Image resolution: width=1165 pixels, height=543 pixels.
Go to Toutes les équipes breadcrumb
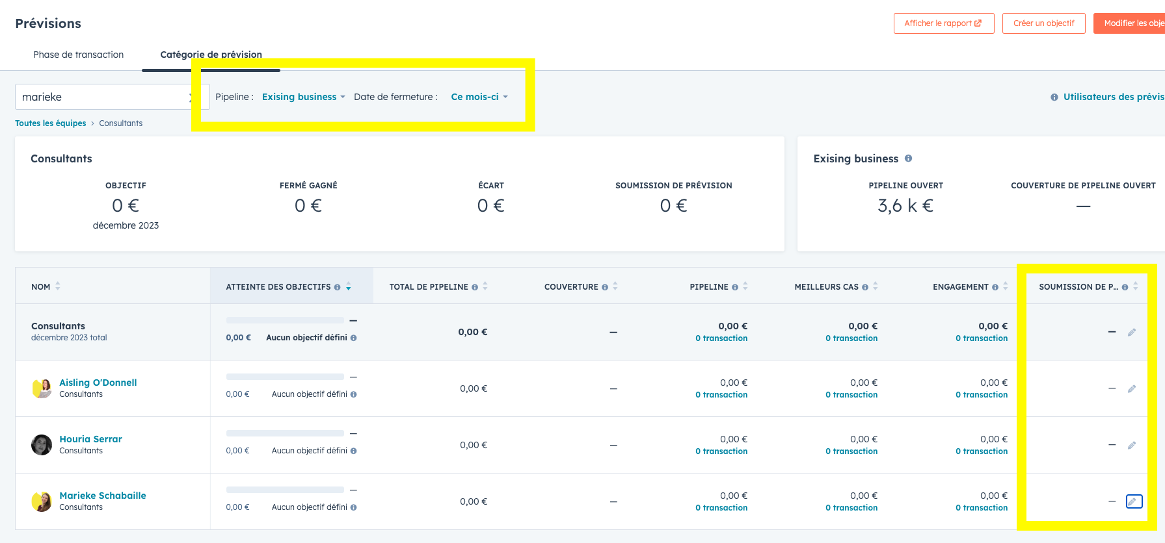pyautogui.click(x=51, y=123)
